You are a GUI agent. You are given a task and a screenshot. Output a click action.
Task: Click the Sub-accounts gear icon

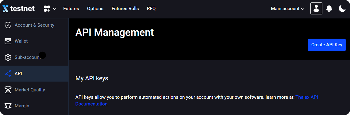[x=8, y=57]
